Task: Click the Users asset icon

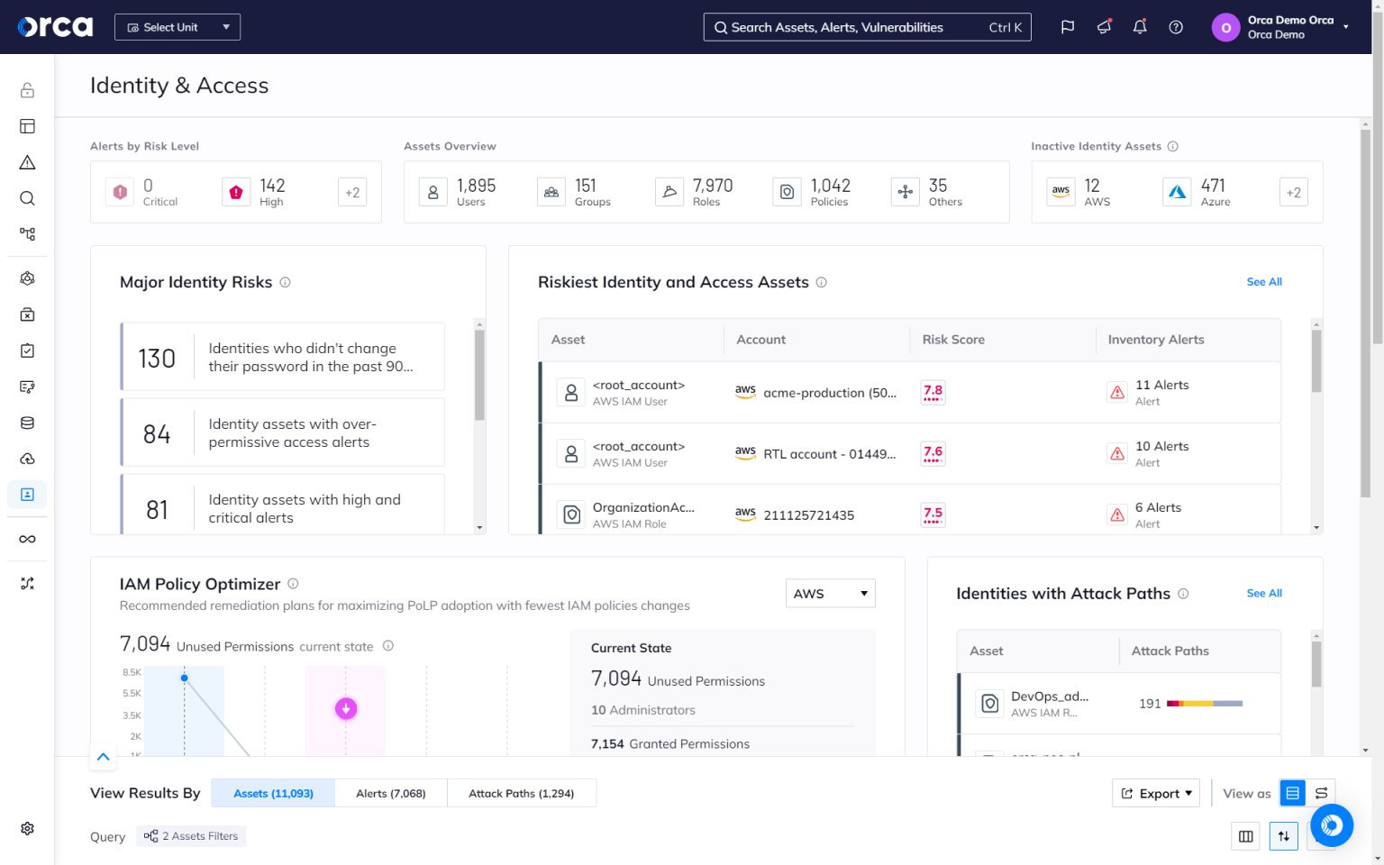Action: [x=433, y=192]
